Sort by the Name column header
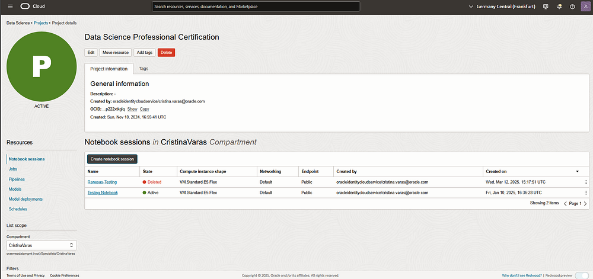The width and height of the screenshot is (593, 279). click(93, 171)
